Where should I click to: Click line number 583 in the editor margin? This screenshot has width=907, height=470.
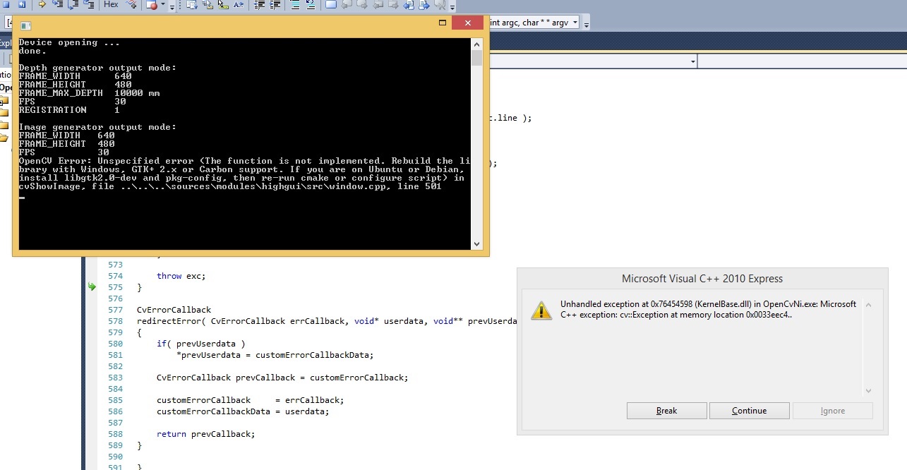click(x=115, y=378)
